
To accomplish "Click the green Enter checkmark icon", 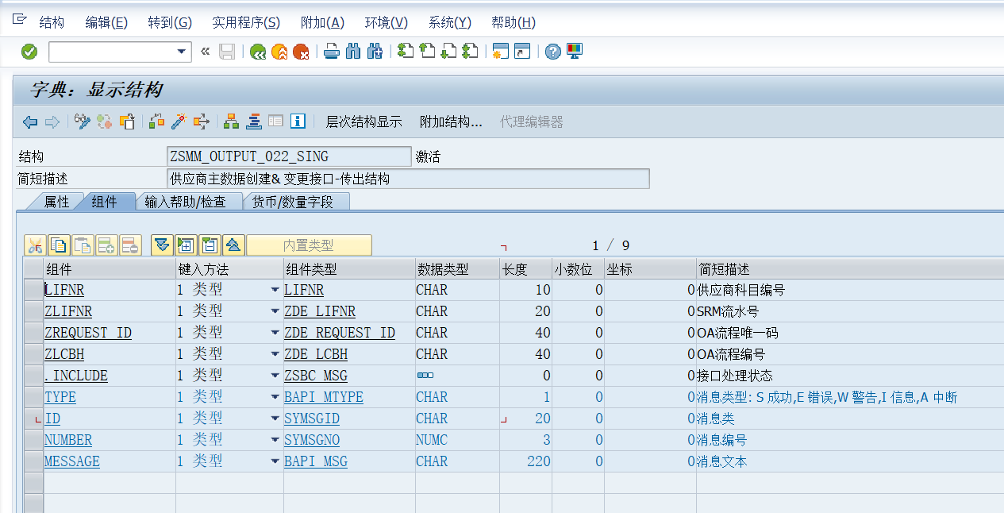I will click(29, 52).
